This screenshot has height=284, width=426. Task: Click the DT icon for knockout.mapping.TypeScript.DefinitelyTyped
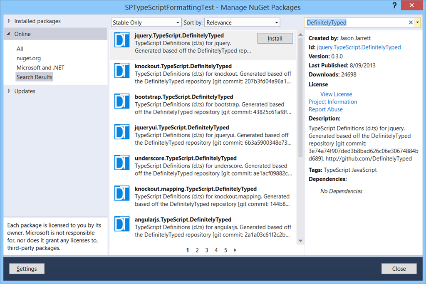pos(122,193)
